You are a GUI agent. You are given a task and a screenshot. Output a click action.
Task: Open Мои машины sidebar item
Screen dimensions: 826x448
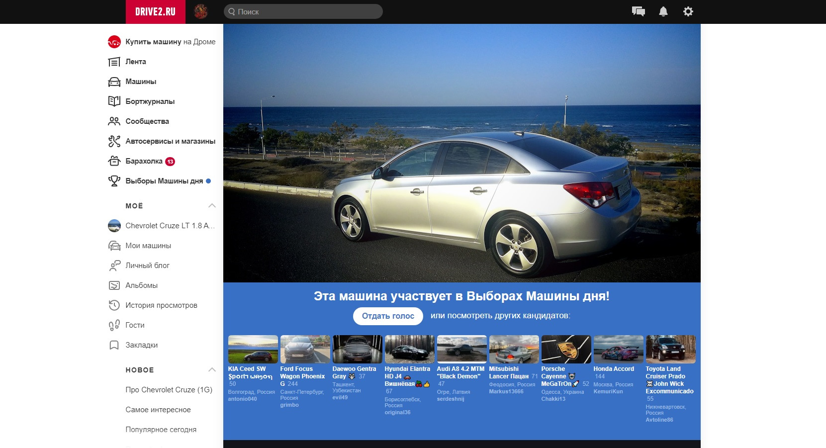click(x=148, y=246)
